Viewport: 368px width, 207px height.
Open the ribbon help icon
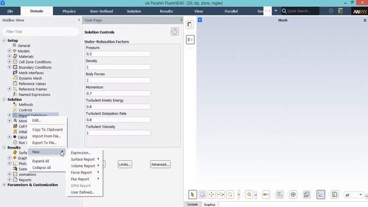pyautogui.click(x=331, y=11)
